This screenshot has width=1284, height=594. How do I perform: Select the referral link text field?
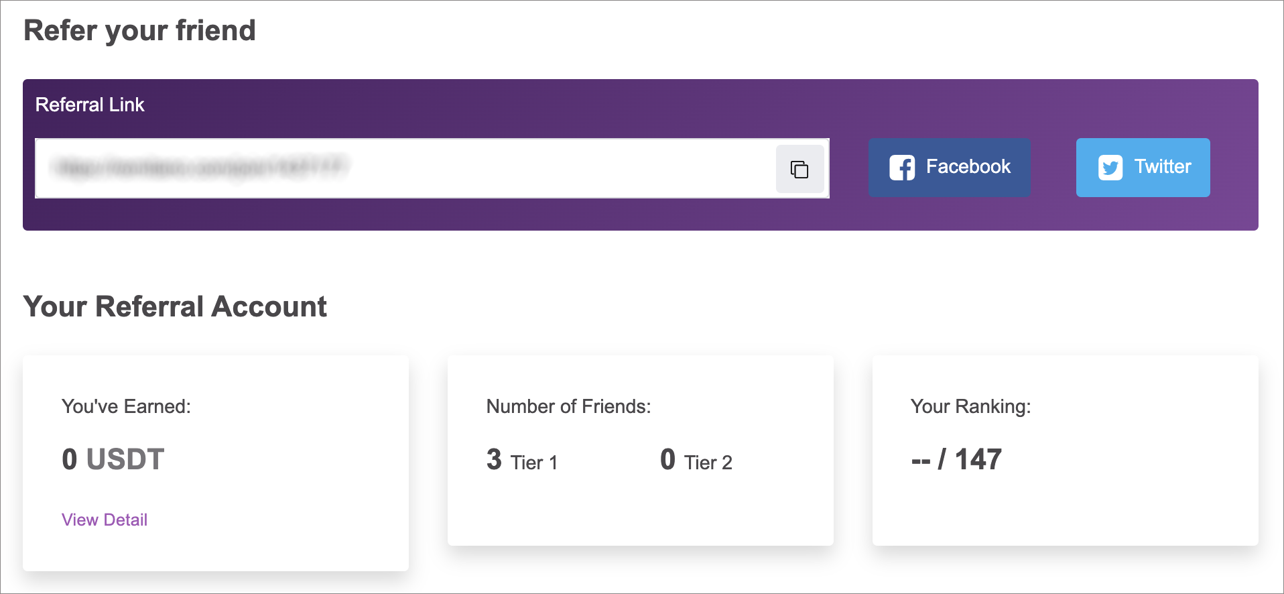click(402, 168)
